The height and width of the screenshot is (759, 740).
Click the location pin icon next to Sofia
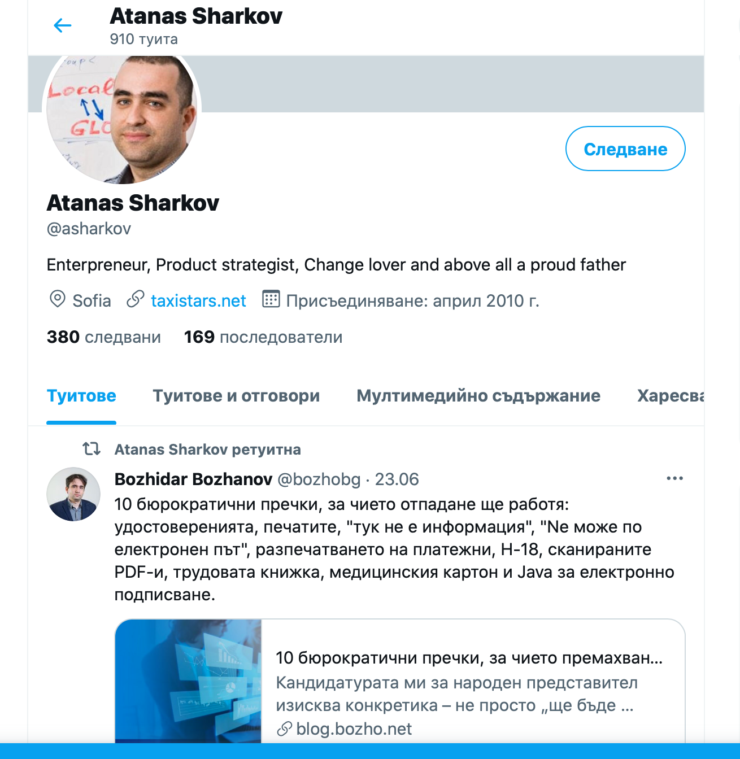pyautogui.click(x=58, y=299)
